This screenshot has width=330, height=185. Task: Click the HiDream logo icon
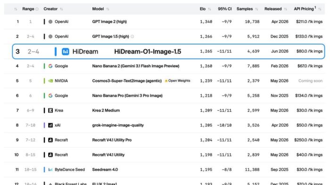tap(66, 52)
